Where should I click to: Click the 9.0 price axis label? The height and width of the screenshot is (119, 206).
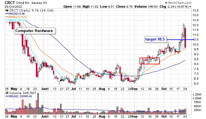point(196,54)
